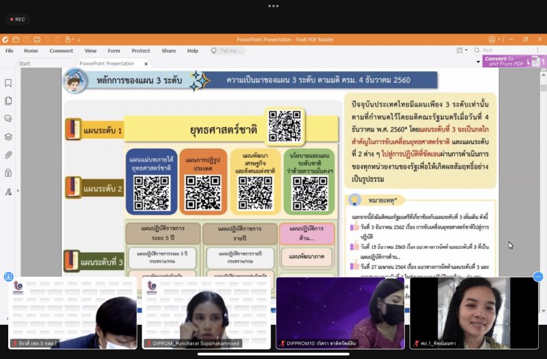Select the ศภ.1 participant video tile
Image resolution: width=547 pixels, height=359 pixels.
pos(474,313)
